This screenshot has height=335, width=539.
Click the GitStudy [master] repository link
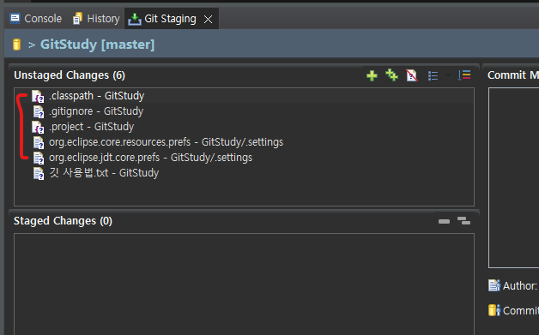(x=97, y=45)
